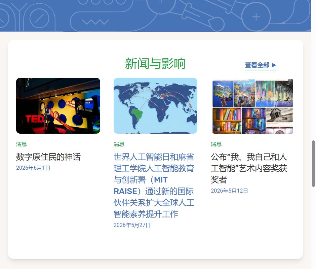Click the page vertical scrollbar thumb
This screenshot has height=269, width=316.
(313, 164)
